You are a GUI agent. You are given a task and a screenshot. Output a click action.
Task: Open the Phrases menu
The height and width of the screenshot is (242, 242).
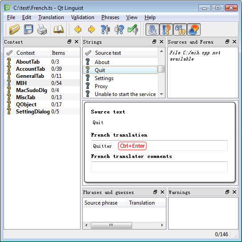pos(110,17)
